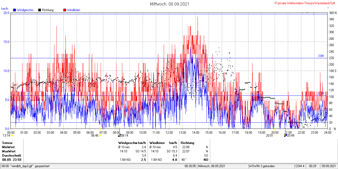The image size is (338, 169).
Task: Click the 22:07 time in Richtung column
Action: 186,151
